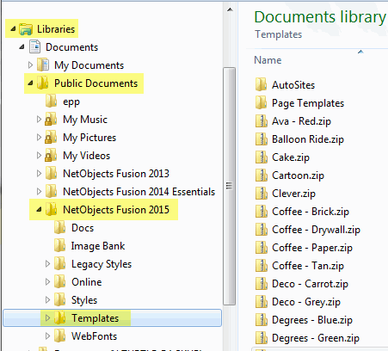Click the Documents library icon
Viewport: 388px width, 351px height.
[34, 47]
